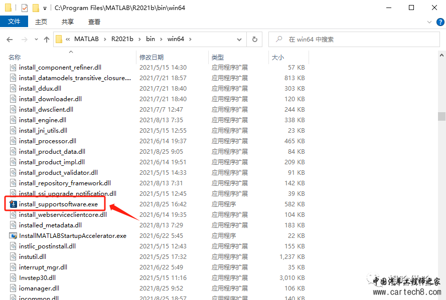446x300 pixels.
Task: Click the 在 win64 中搜索 search box
Action: 354,39
